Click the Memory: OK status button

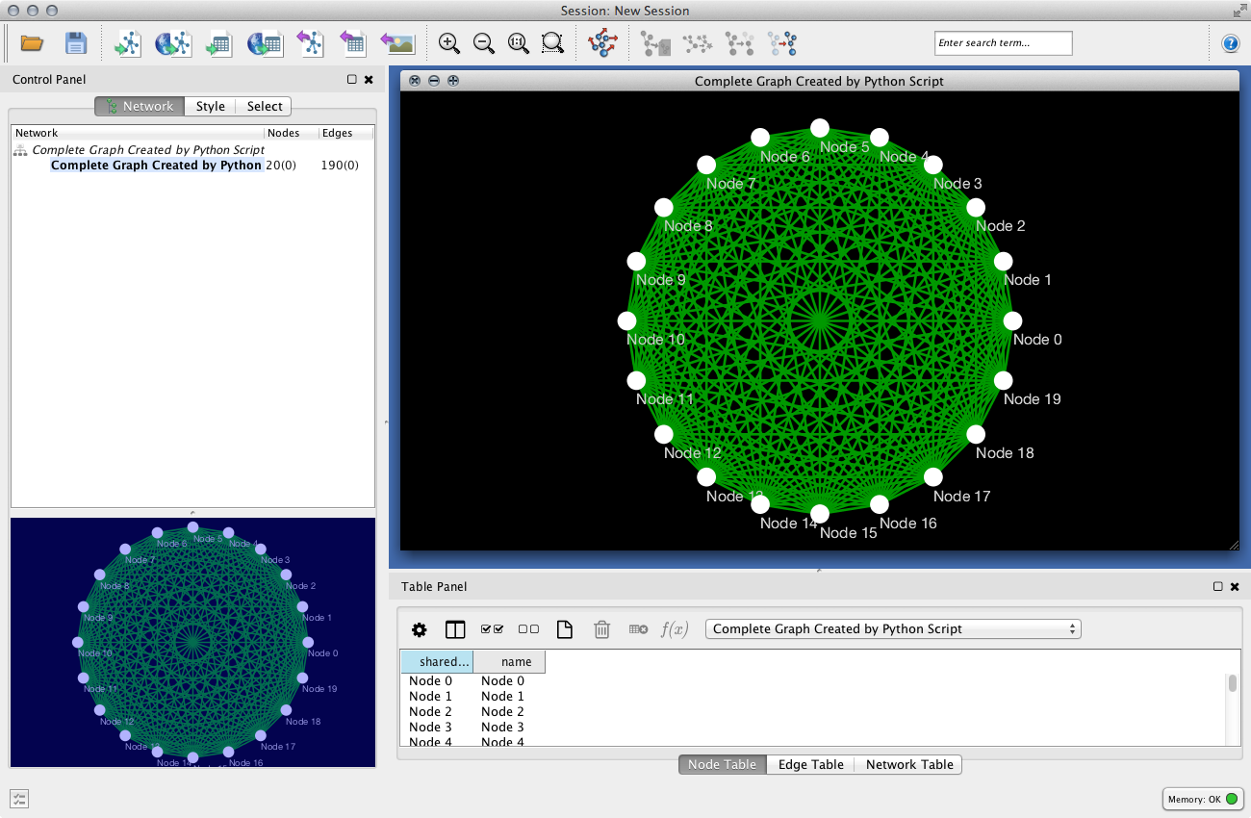tap(1202, 799)
